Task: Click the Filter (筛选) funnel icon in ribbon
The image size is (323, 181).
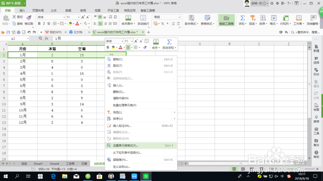Action: coord(252,18)
